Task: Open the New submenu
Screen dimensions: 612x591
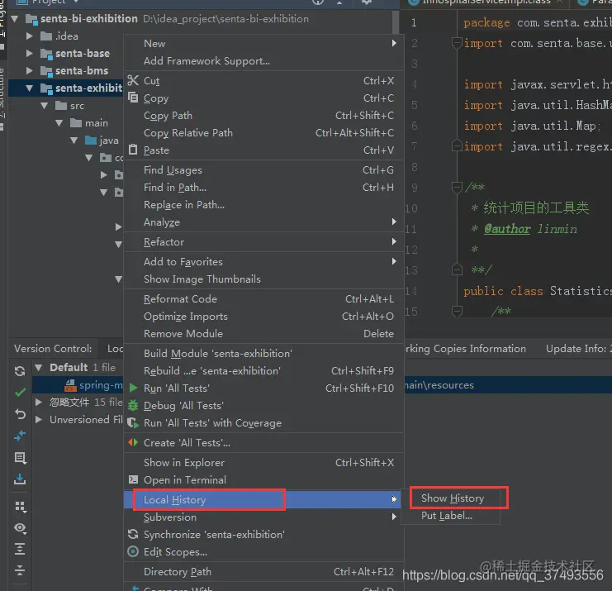Action: click(263, 43)
